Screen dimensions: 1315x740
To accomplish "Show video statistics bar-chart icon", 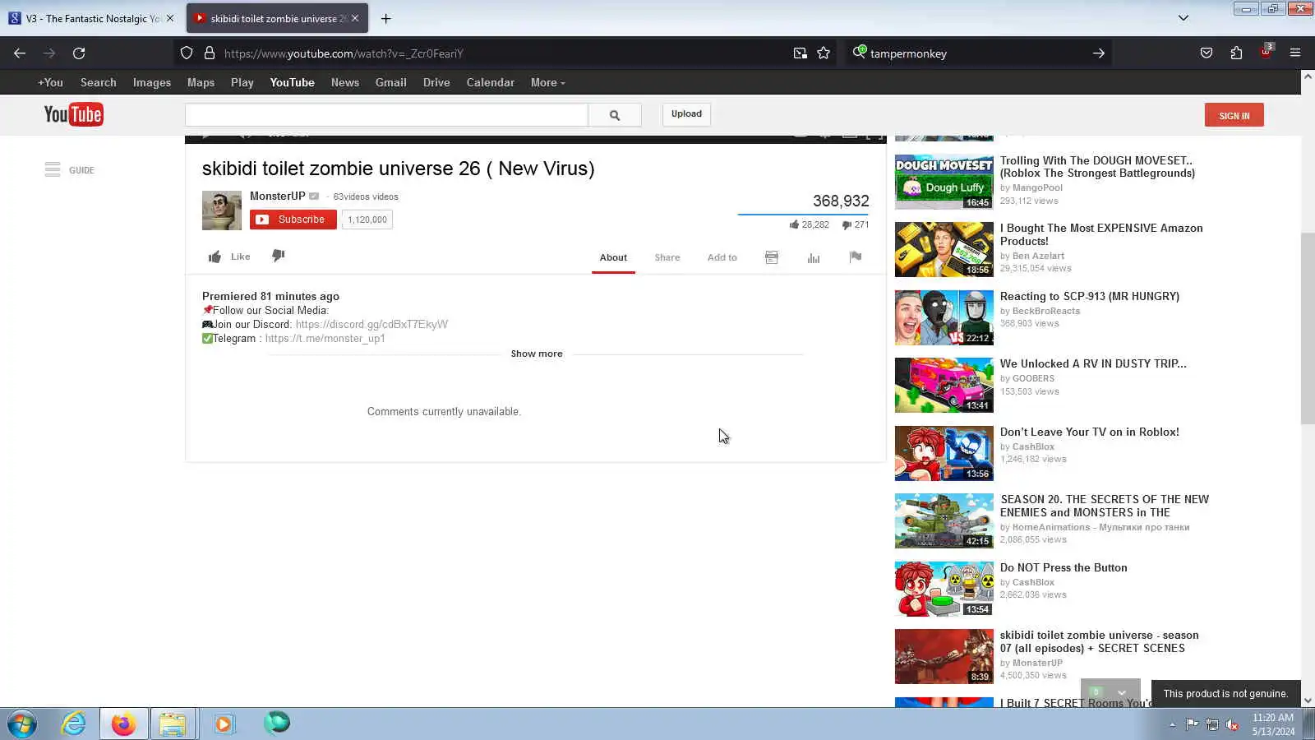I will pyautogui.click(x=814, y=257).
